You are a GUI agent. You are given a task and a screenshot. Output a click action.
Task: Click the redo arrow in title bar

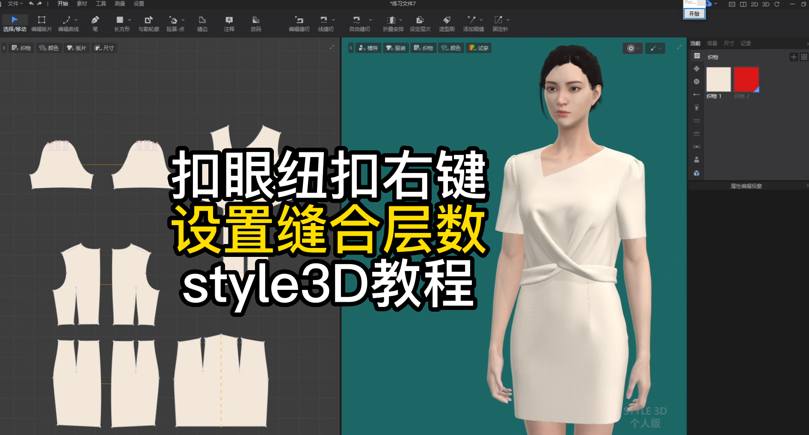[x=40, y=3]
